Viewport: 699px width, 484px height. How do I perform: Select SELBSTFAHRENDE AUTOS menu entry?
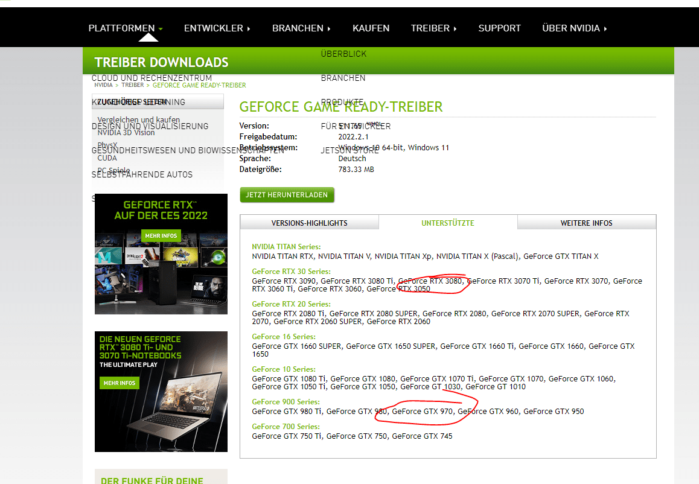[142, 174]
